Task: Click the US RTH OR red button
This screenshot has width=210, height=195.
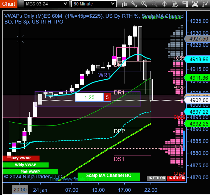Action: pos(176,178)
